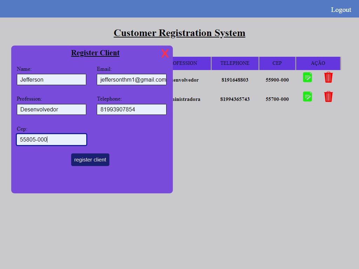Select the CEP column header
The width and height of the screenshot is (359, 269).
[277, 63]
